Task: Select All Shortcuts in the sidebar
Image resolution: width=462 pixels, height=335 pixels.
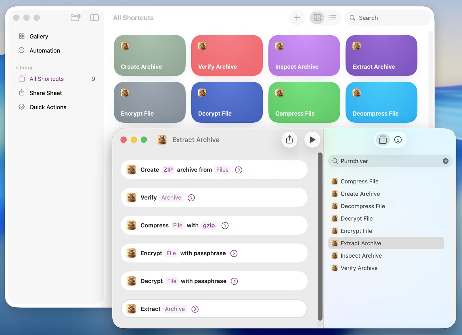Action: 56,79
